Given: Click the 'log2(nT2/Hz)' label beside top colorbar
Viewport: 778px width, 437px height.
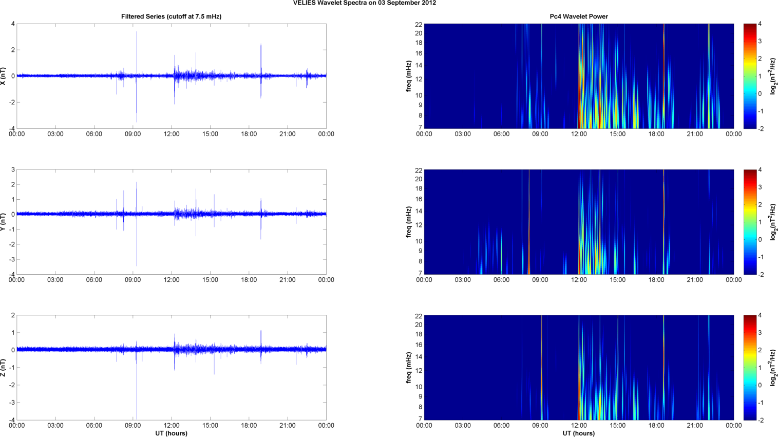Looking at the screenshot, I should coord(773,76).
